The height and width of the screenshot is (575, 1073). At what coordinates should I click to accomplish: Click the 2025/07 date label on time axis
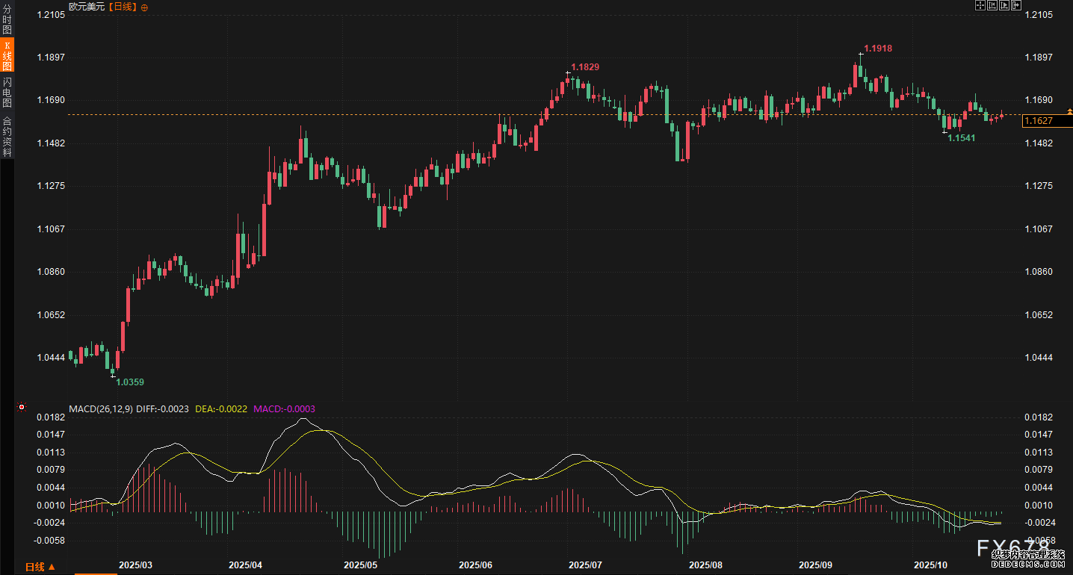[x=585, y=565]
